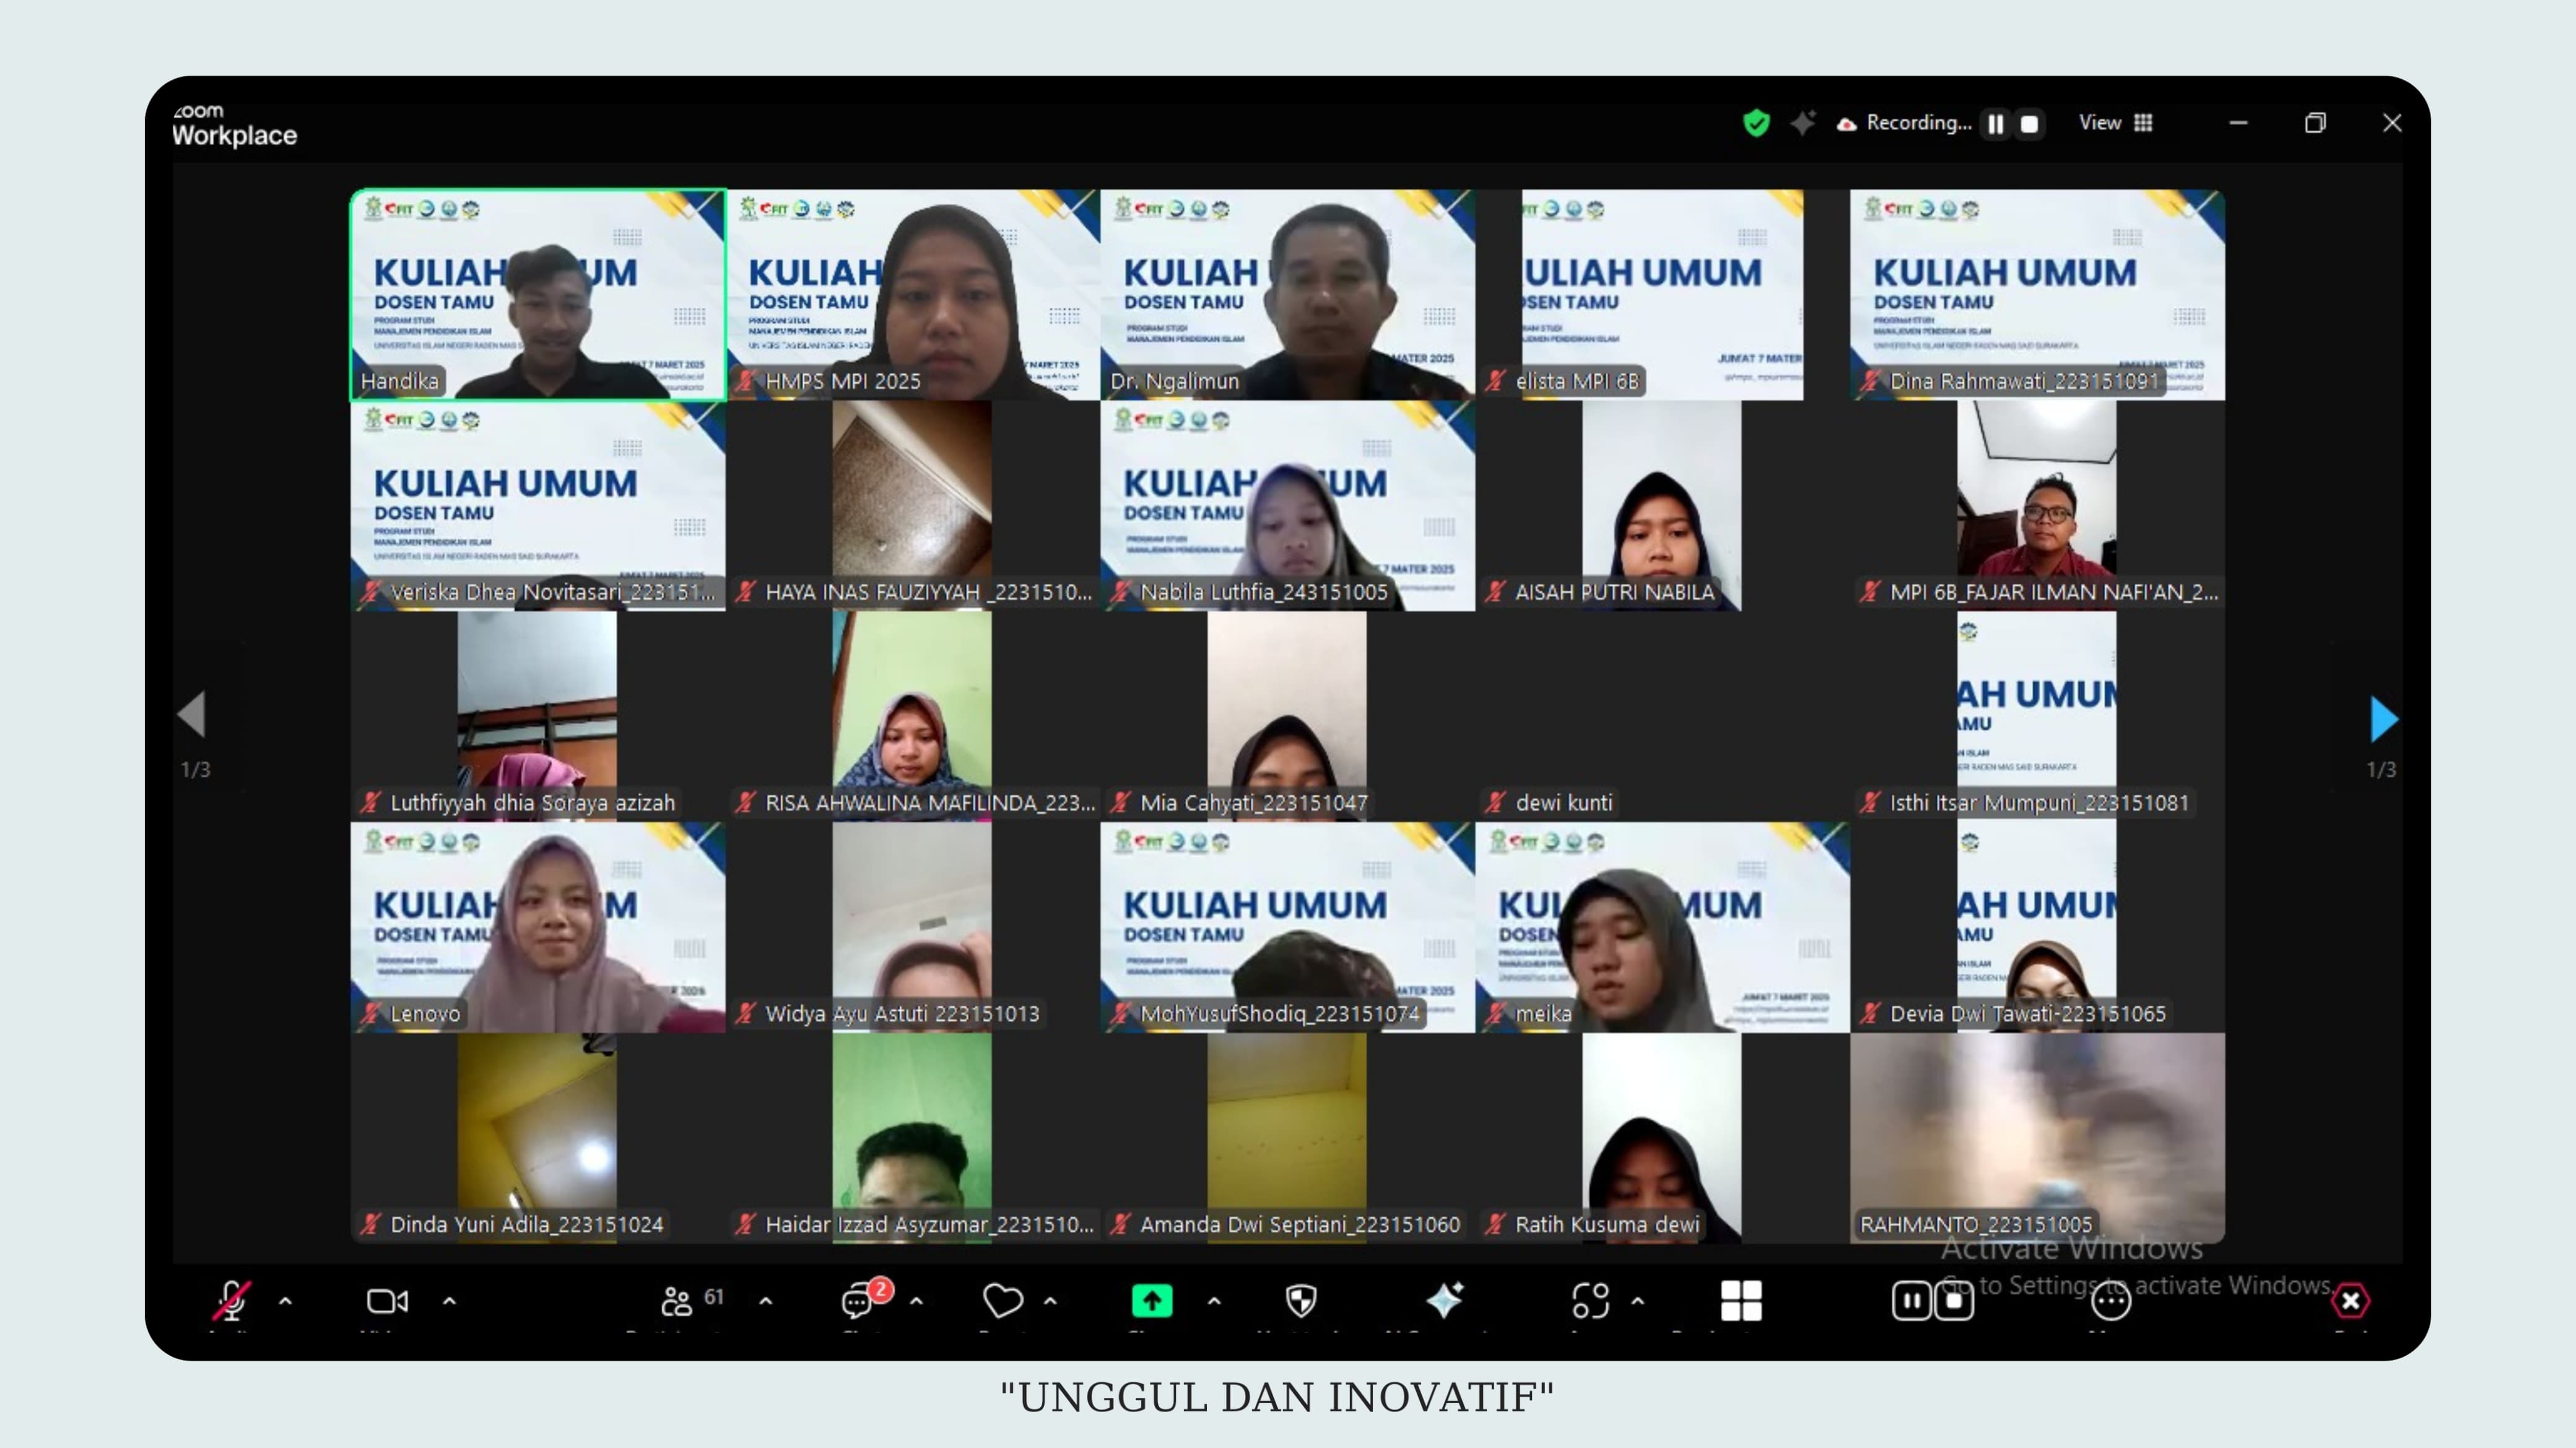Click the green encryption shield icon
The width and height of the screenshot is (2576, 1448).
[x=1756, y=123]
